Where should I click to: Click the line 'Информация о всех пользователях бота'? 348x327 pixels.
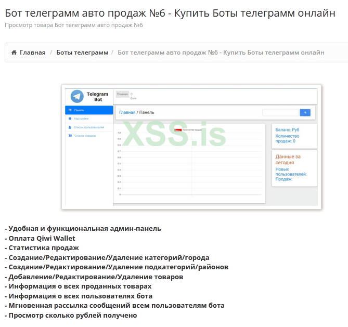79,296
